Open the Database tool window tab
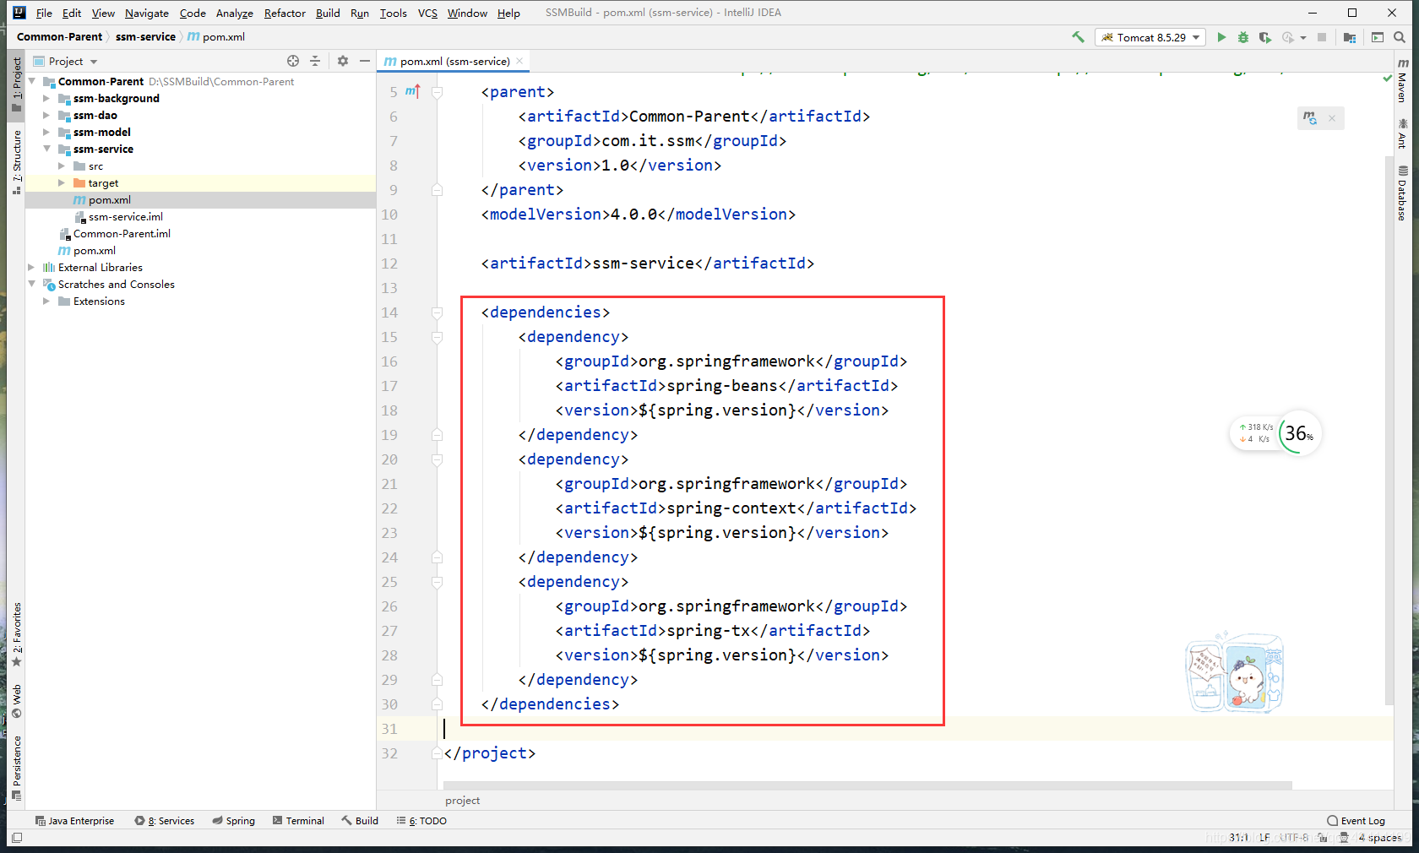This screenshot has height=853, width=1419. (x=1402, y=193)
